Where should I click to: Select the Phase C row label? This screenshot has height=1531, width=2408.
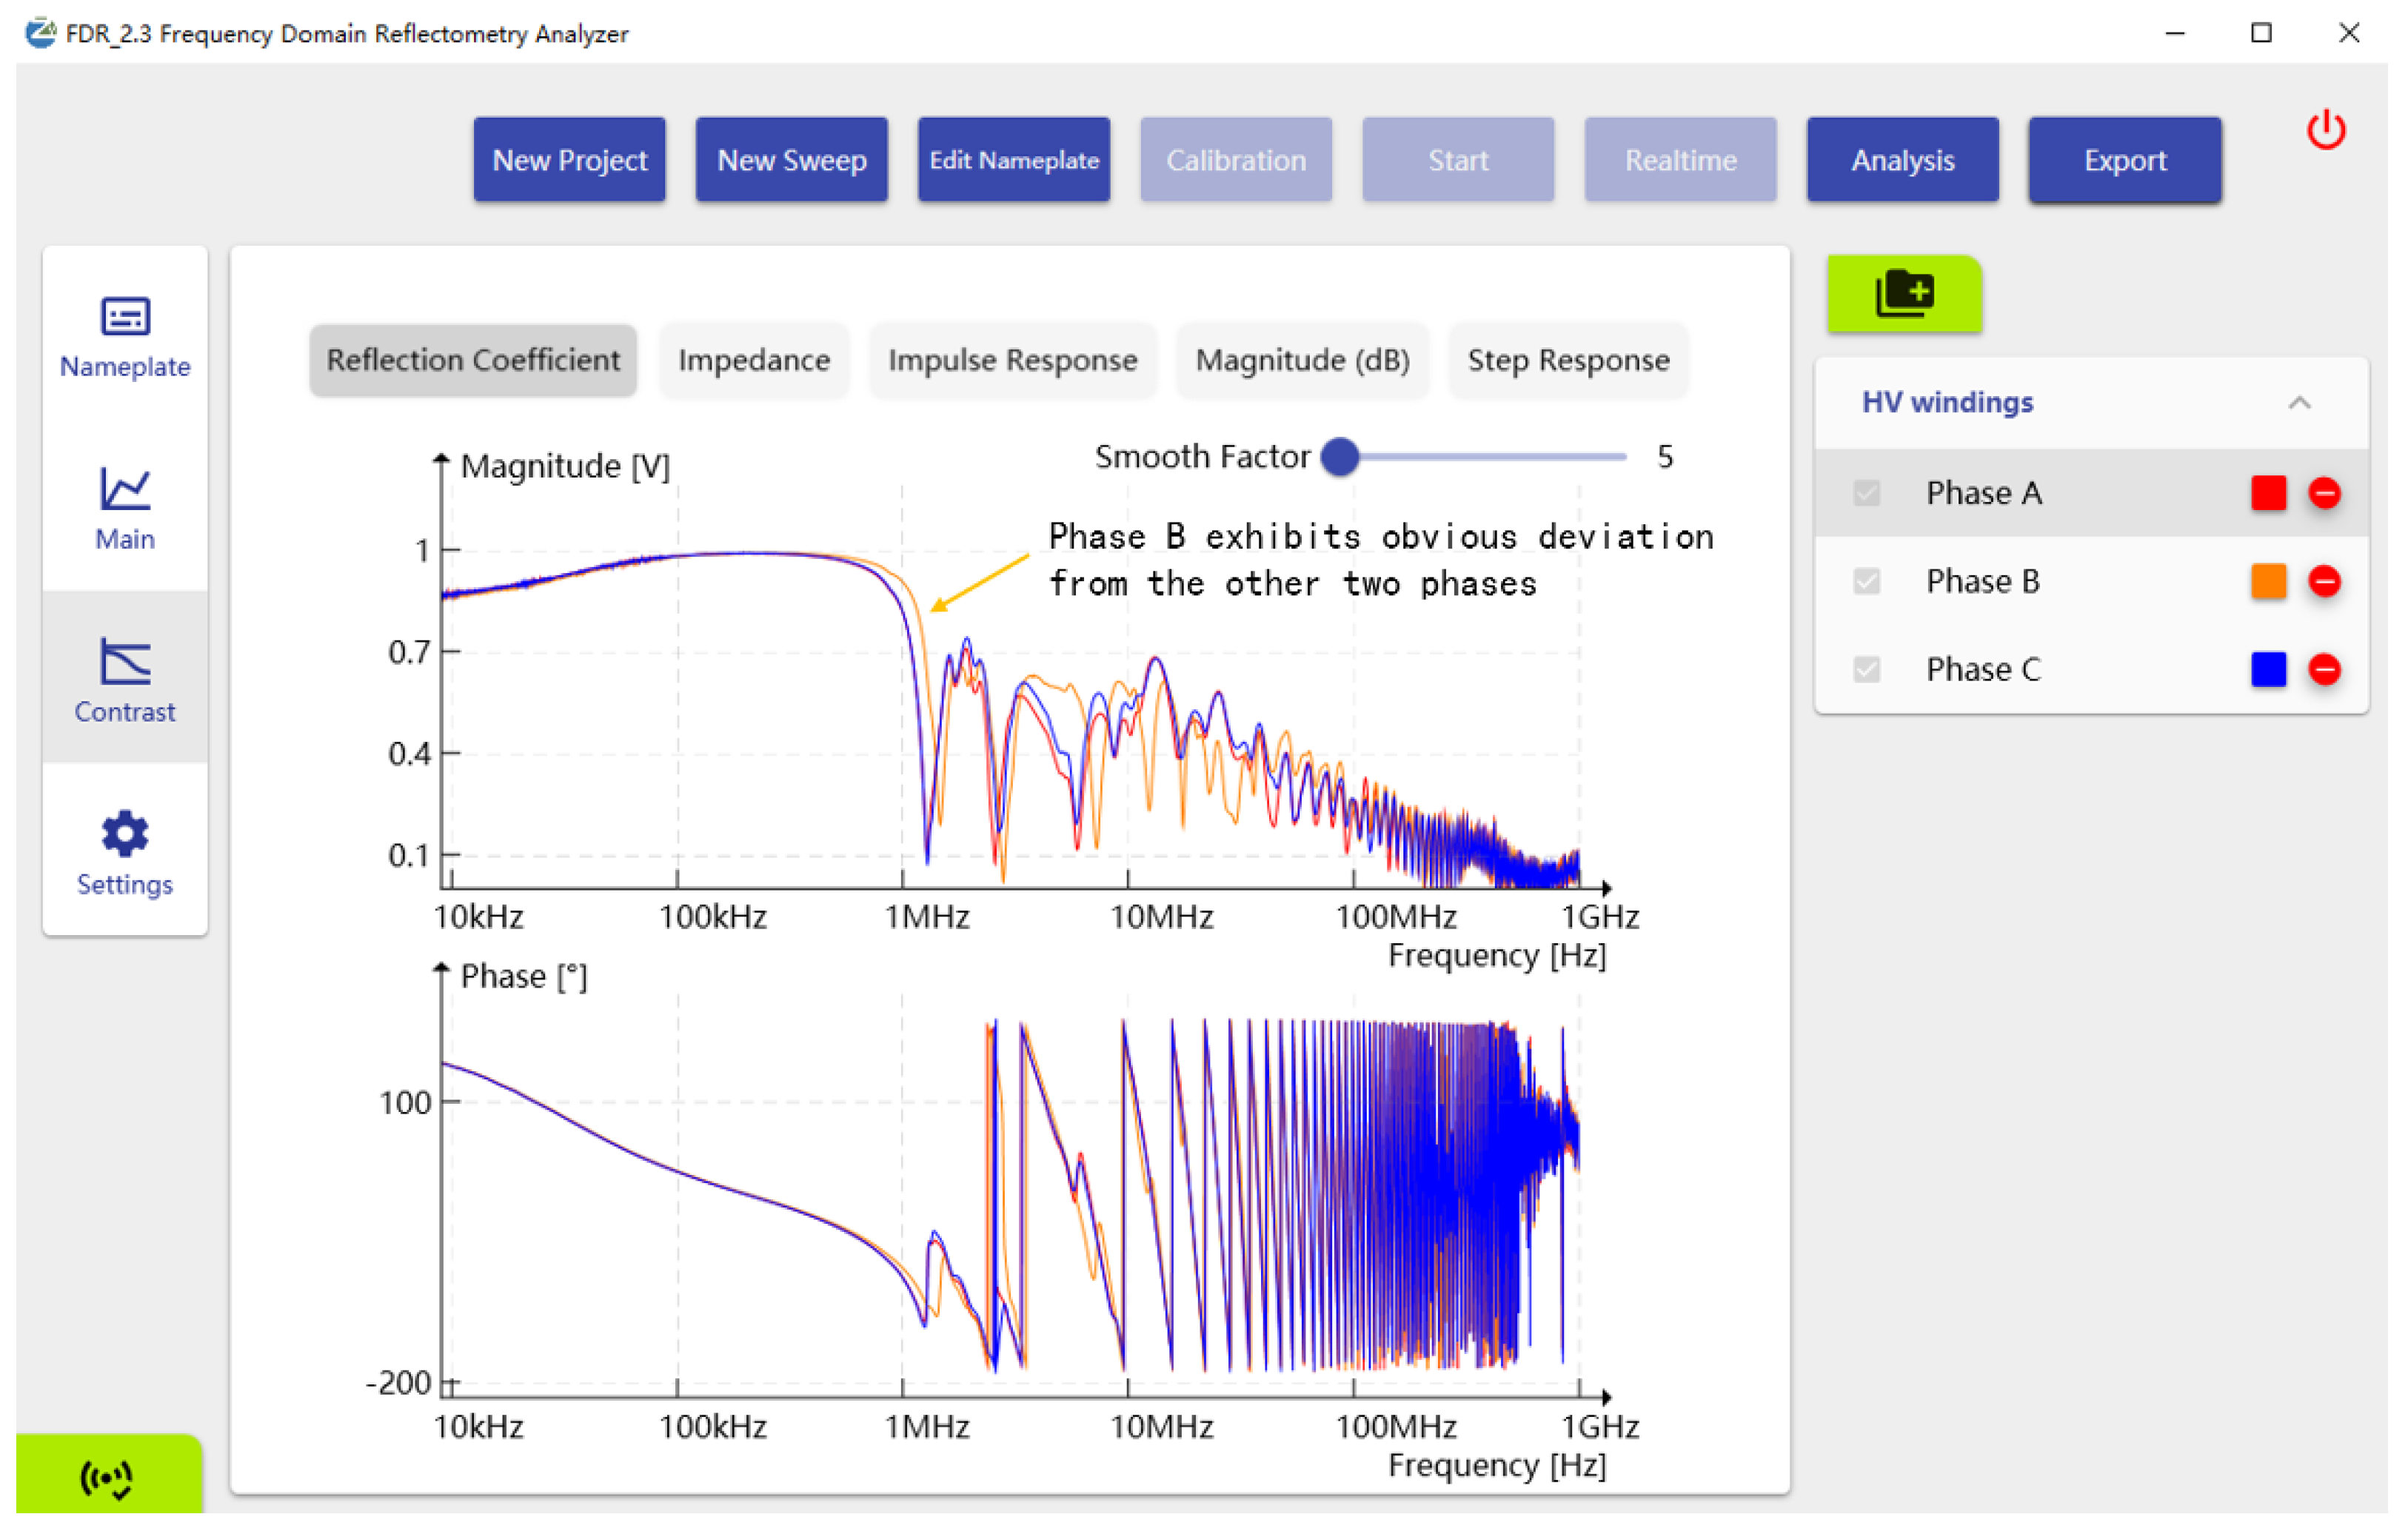(1983, 669)
